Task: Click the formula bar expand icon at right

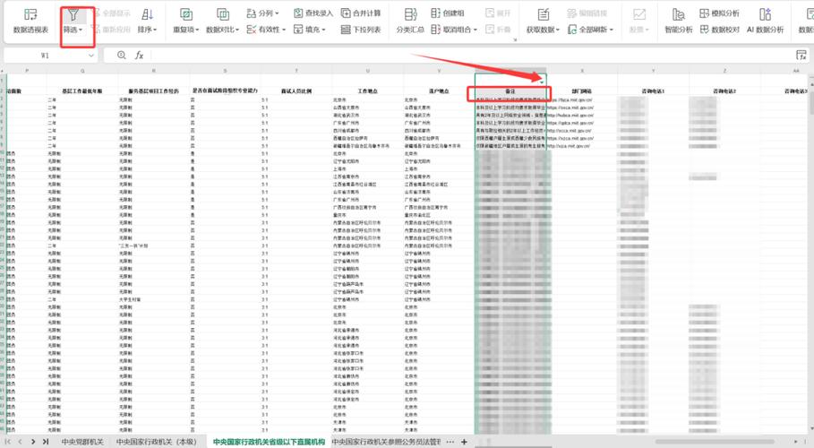Action: (x=801, y=55)
